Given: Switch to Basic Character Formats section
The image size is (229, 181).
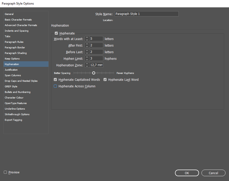Looking at the screenshot, I should [18, 20].
